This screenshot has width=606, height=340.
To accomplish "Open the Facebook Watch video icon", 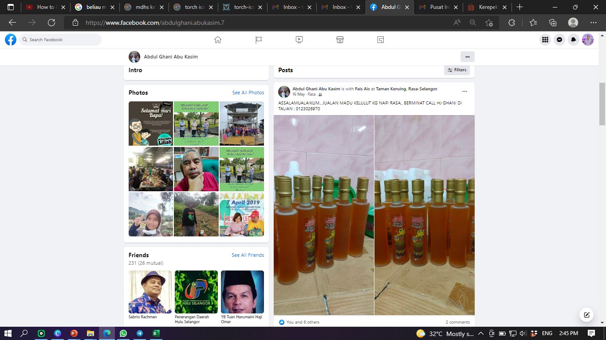I will pyautogui.click(x=299, y=39).
